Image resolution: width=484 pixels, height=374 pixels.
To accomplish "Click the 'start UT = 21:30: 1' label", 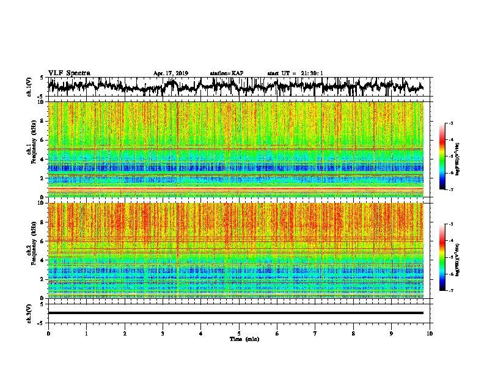I will 295,73.
